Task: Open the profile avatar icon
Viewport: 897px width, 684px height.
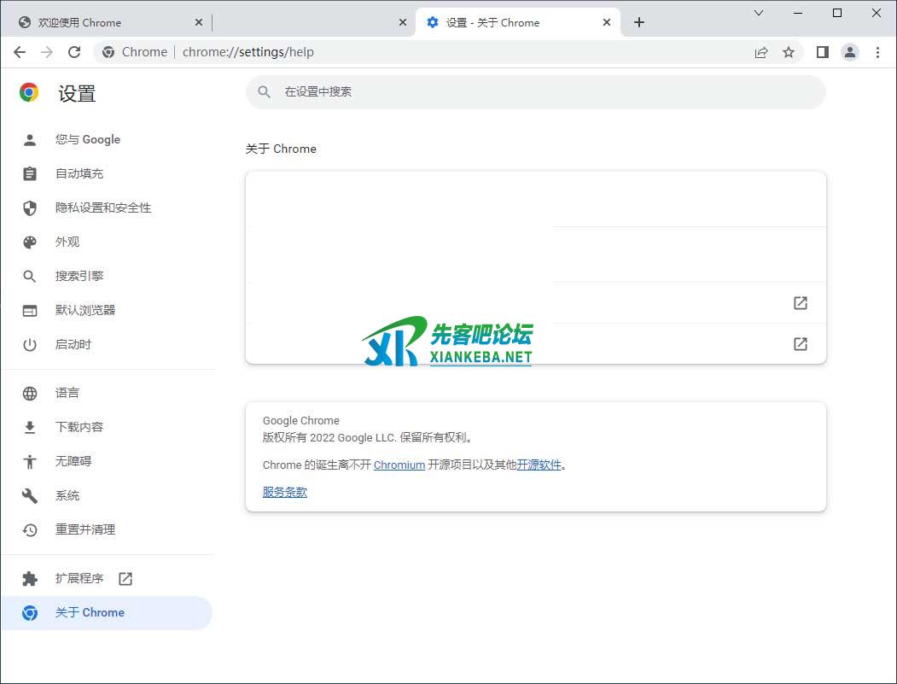Action: pos(850,52)
